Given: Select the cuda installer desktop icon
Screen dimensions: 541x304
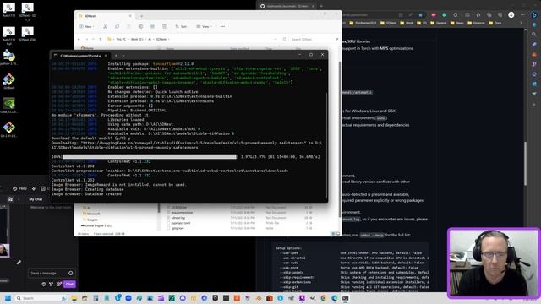Looking at the screenshot, I should 9,106.
